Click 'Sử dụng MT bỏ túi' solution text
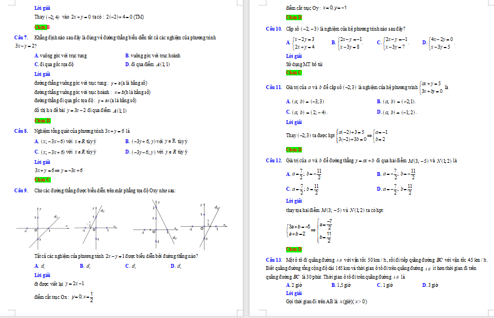The width and height of the screenshot is (494, 318). click(304, 64)
